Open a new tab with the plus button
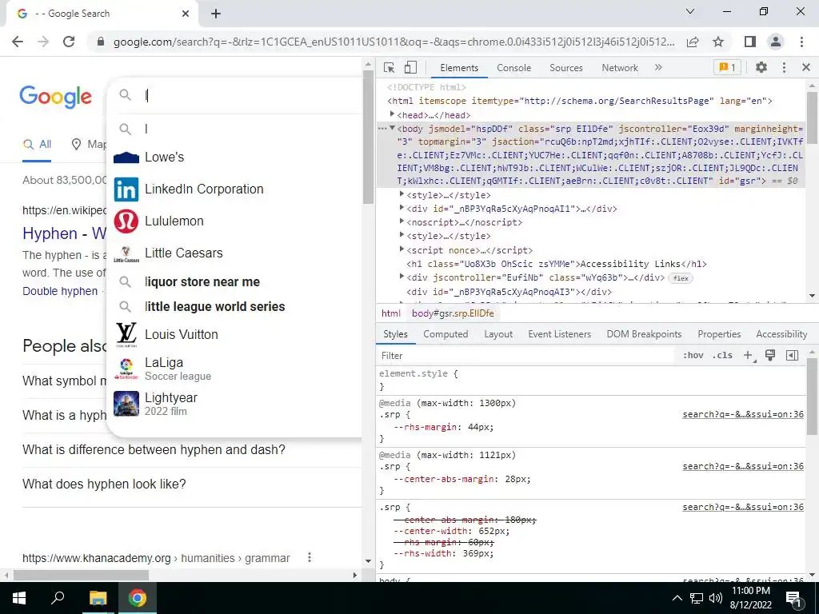819x614 pixels. pyautogui.click(x=216, y=14)
